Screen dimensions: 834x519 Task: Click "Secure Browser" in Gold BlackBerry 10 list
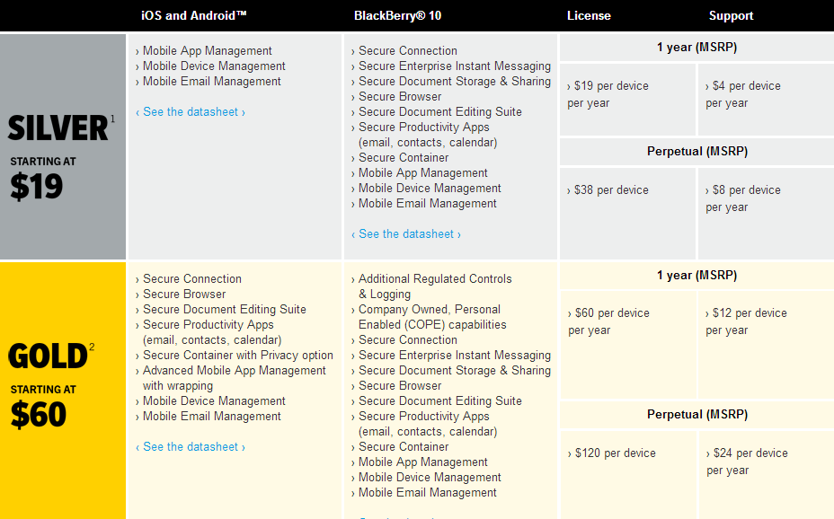click(399, 386)
